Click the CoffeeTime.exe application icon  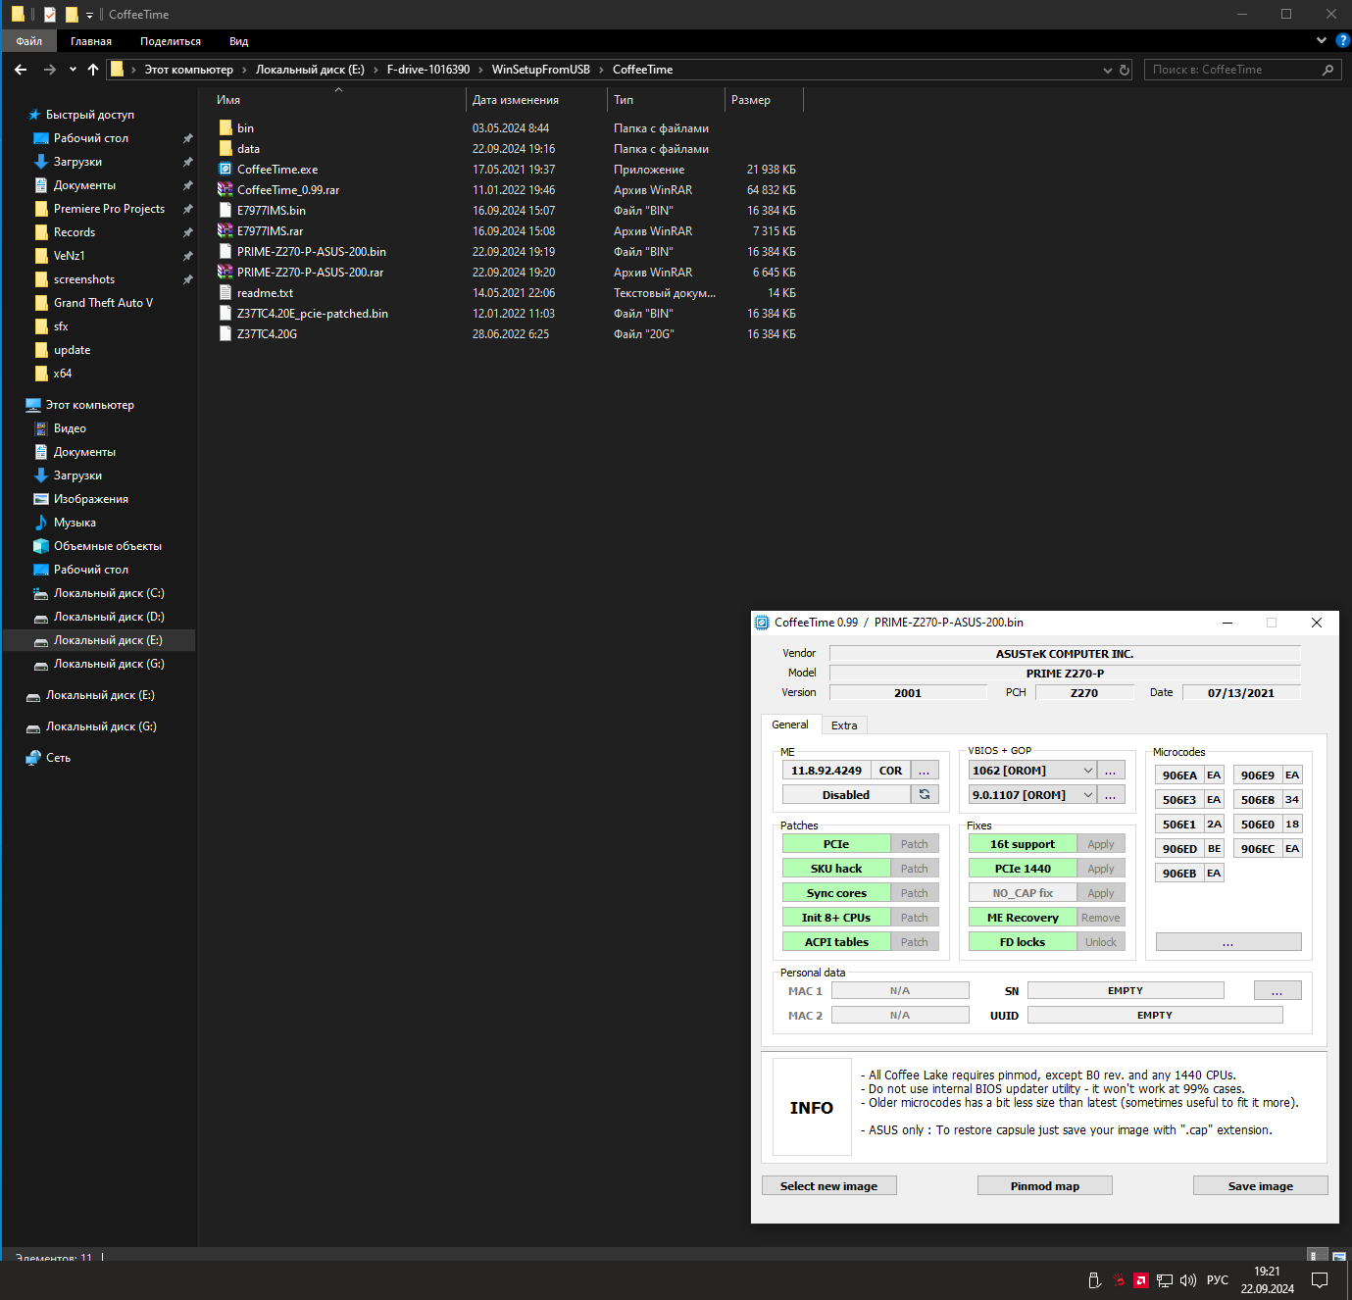point(225,170)
